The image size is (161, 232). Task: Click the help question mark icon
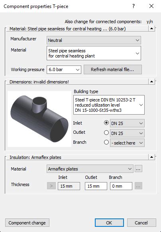point(134,6)
